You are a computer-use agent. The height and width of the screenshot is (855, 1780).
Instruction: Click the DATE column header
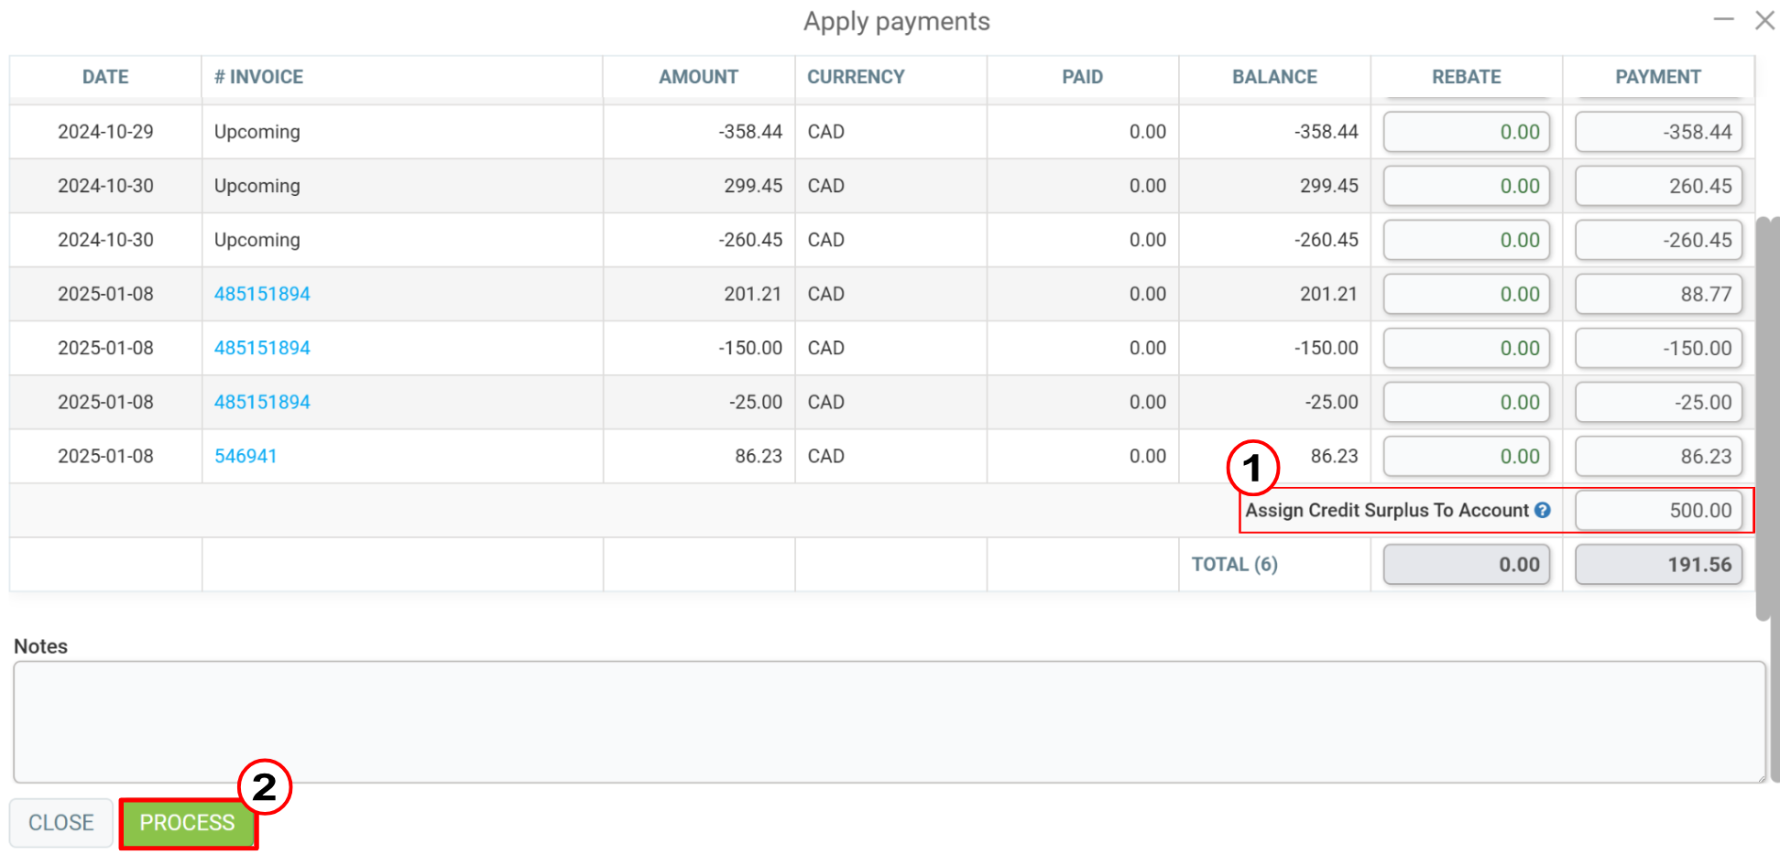pos(105,77)
